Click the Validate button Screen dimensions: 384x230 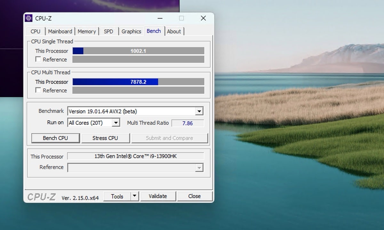(x=158, y=196)
